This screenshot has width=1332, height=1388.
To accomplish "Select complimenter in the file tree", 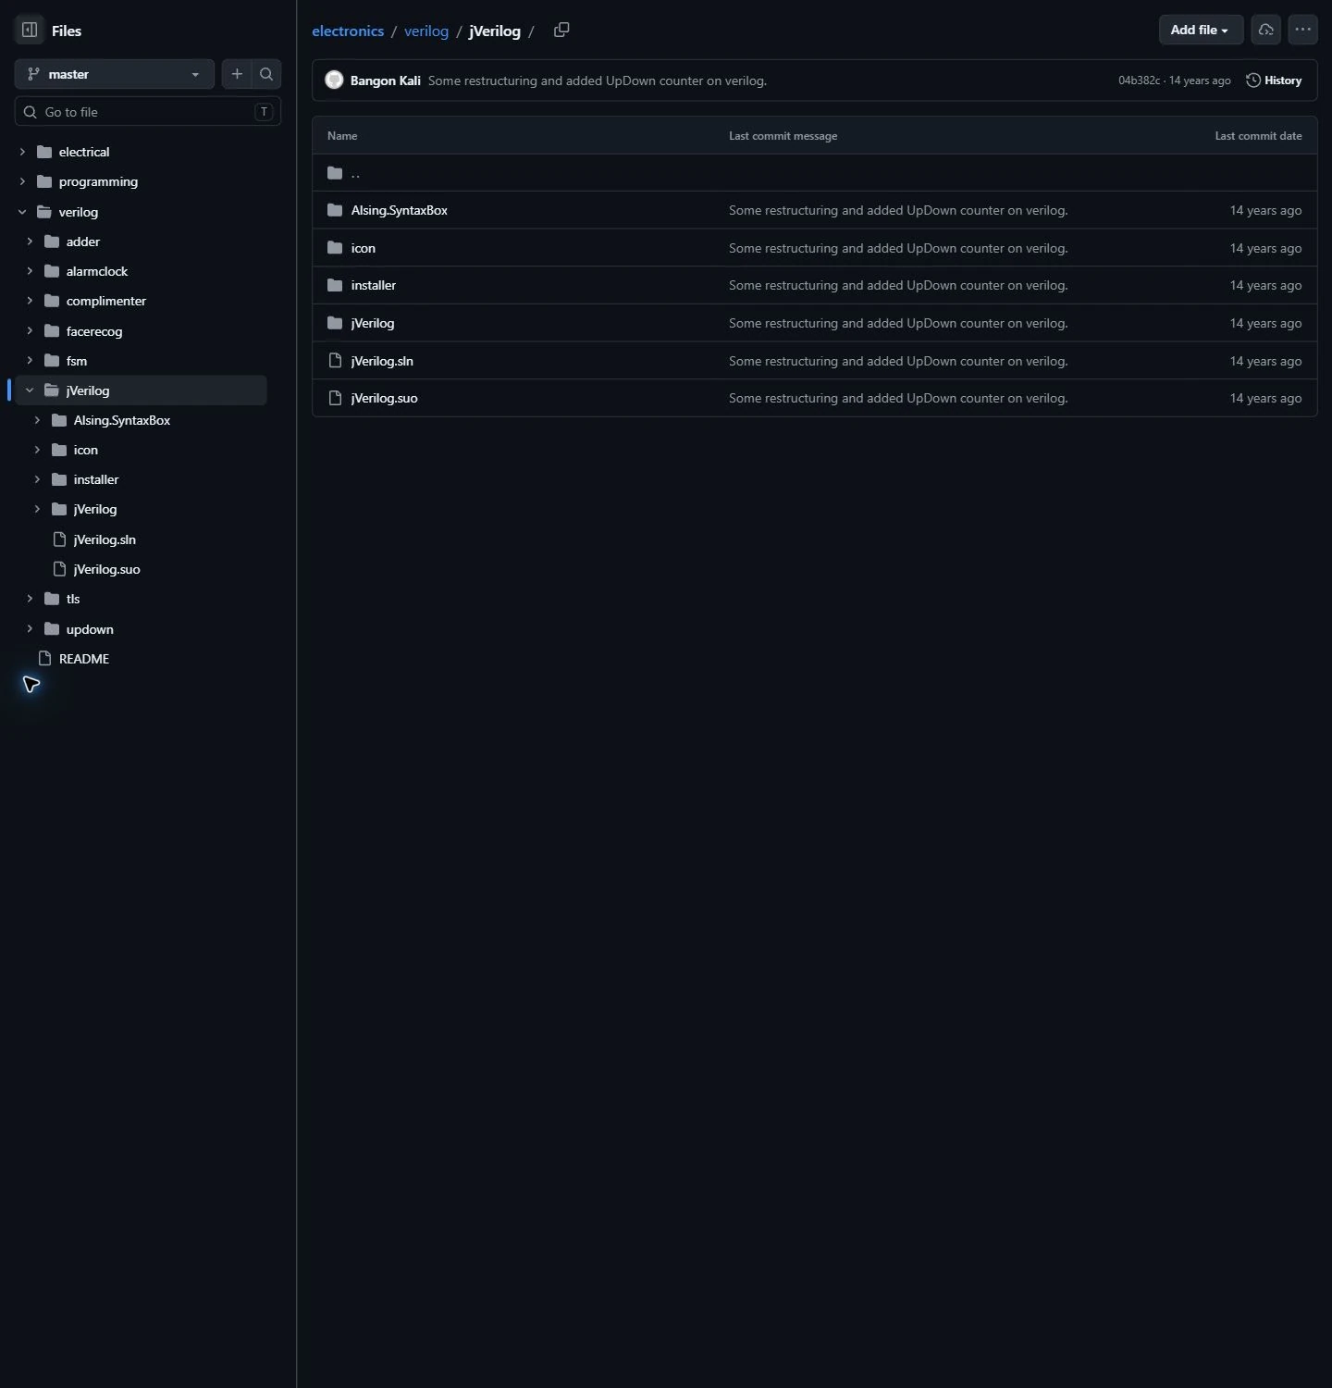I will pyautogui.click(x=106, y=301).
